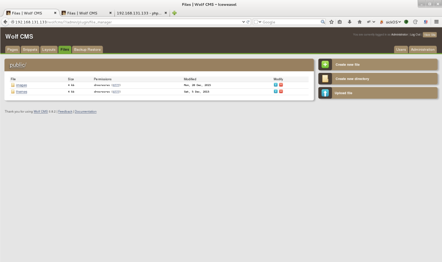The width and height of the screenshot is (442, 262).
Task: Click the delete icon for images folder
Action: [x=281, y=85]
